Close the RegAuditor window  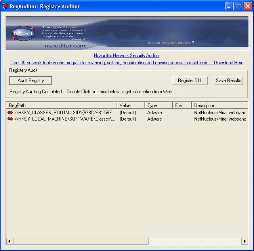[x=248, y=6]
